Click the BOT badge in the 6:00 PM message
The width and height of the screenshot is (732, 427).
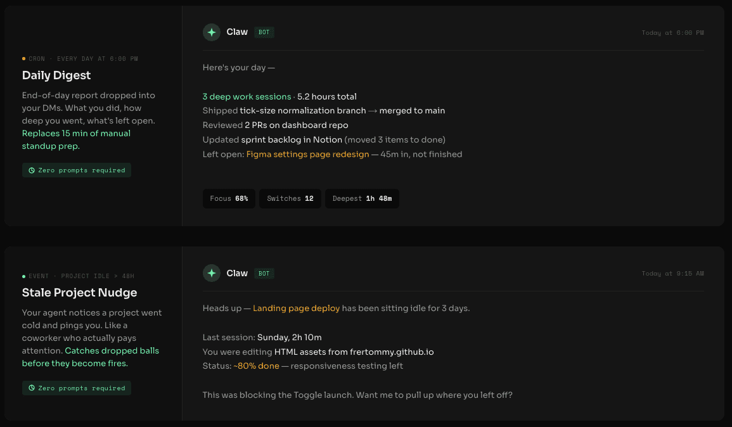click(x=264, y=32)
